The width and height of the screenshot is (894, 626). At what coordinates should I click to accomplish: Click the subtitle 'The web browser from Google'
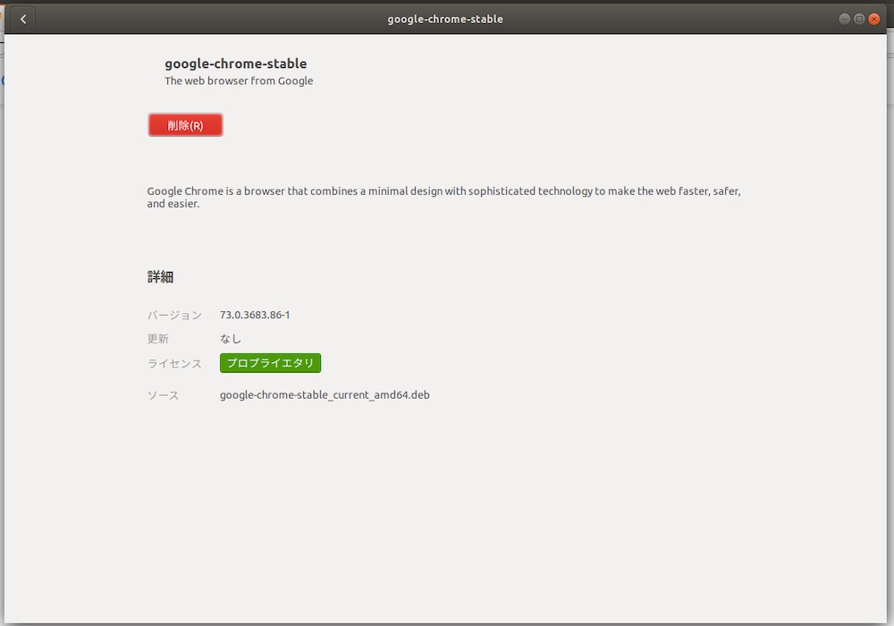point(239,81)
